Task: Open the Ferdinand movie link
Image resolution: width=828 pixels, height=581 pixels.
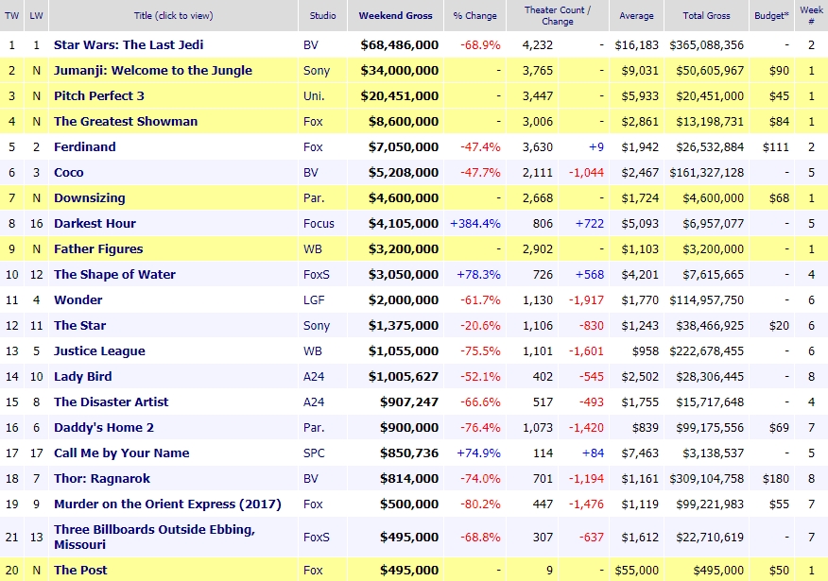Action: tap(84, 146)
